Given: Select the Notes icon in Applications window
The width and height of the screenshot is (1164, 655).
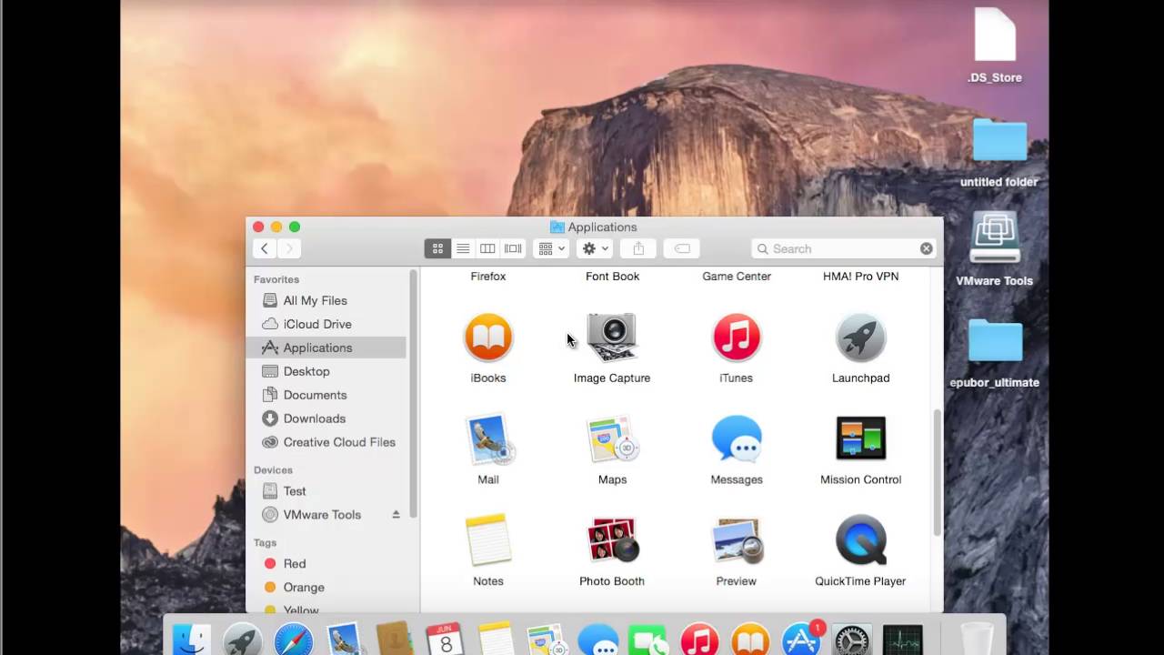Looking at the screenshot, I should tap(488, 540).
